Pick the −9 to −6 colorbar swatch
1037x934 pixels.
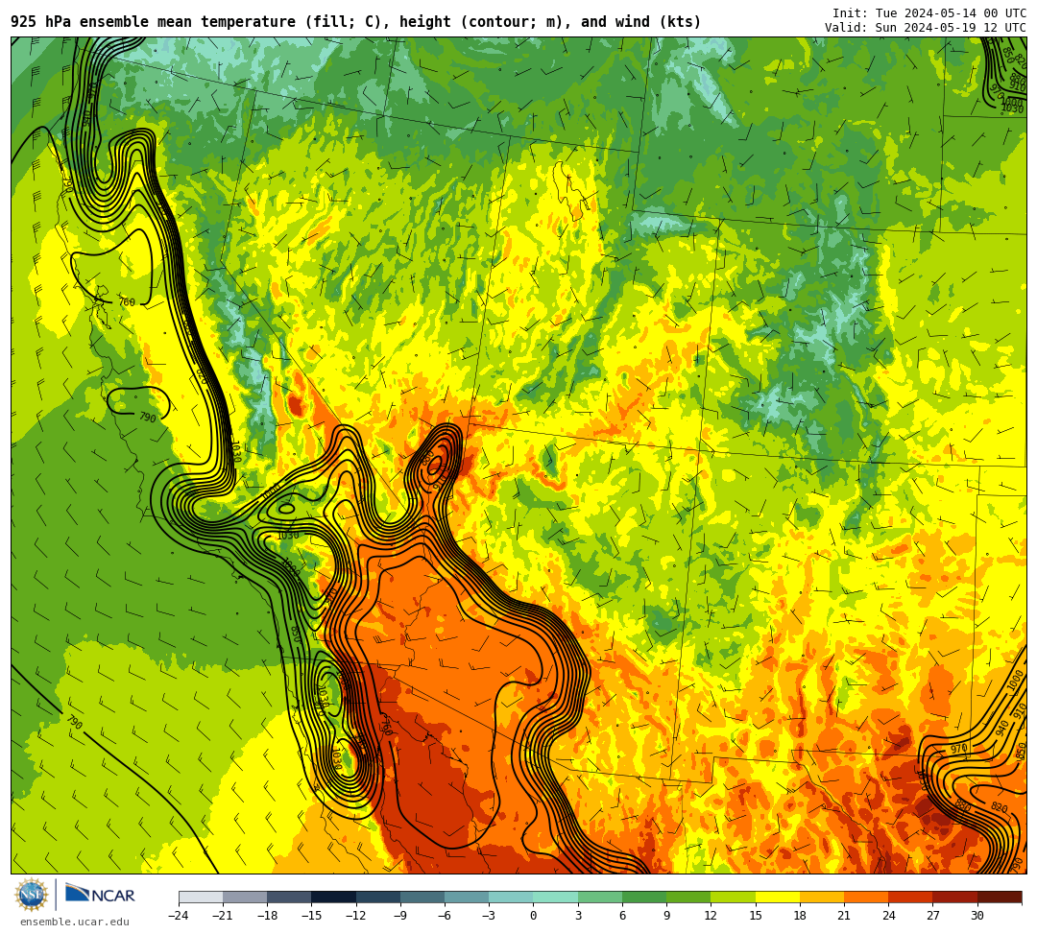(422, 897)
